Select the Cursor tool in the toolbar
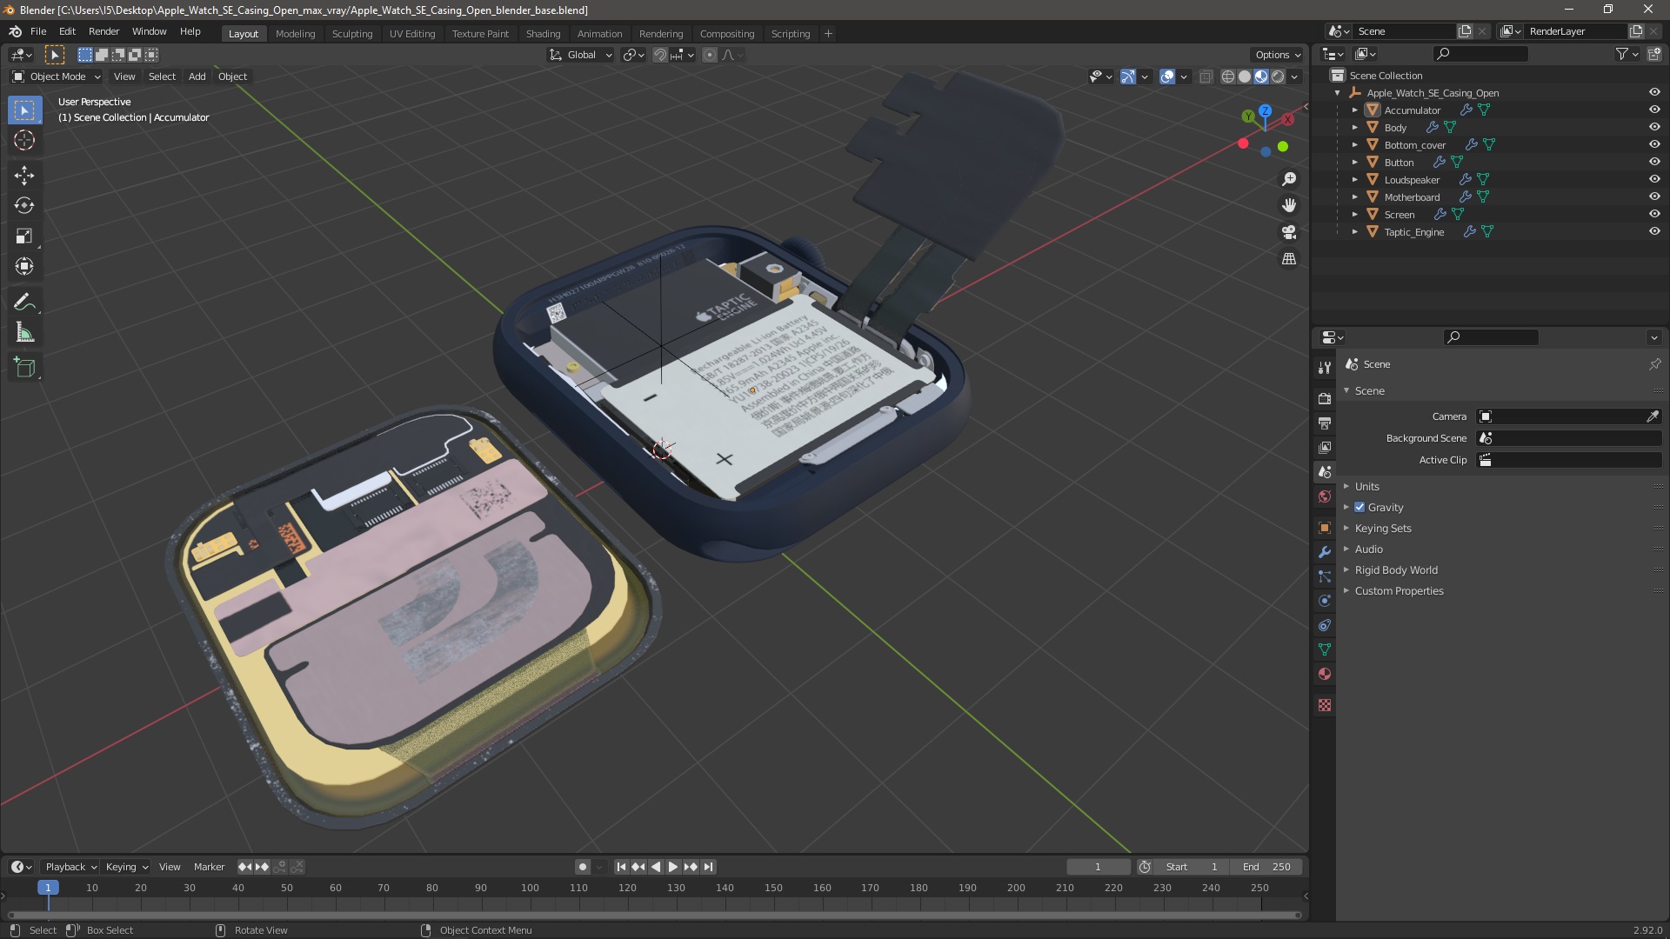The width and height of the screenshot is (1670, 939). tap(24, 140)
